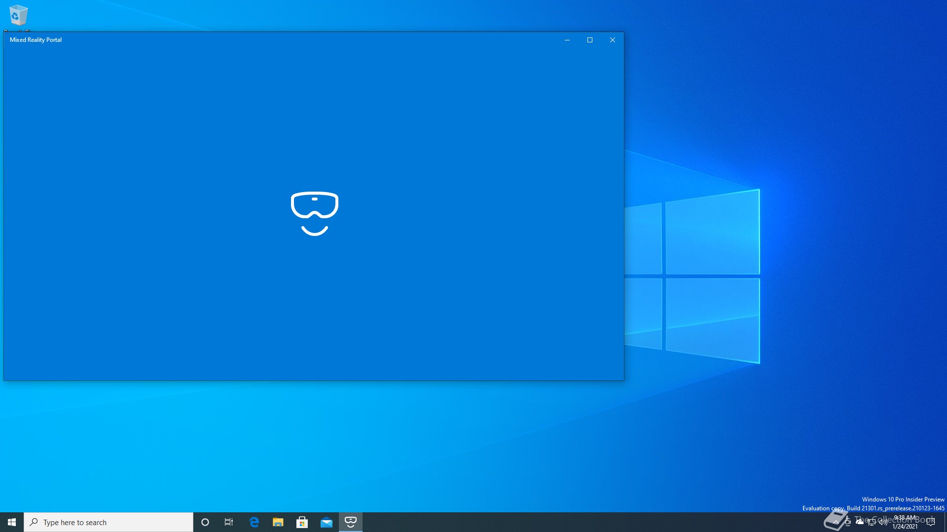Open network status tray icon
The width and height of the screenshot is (947, 532).
pyautogui.click(x=872, y=522)
